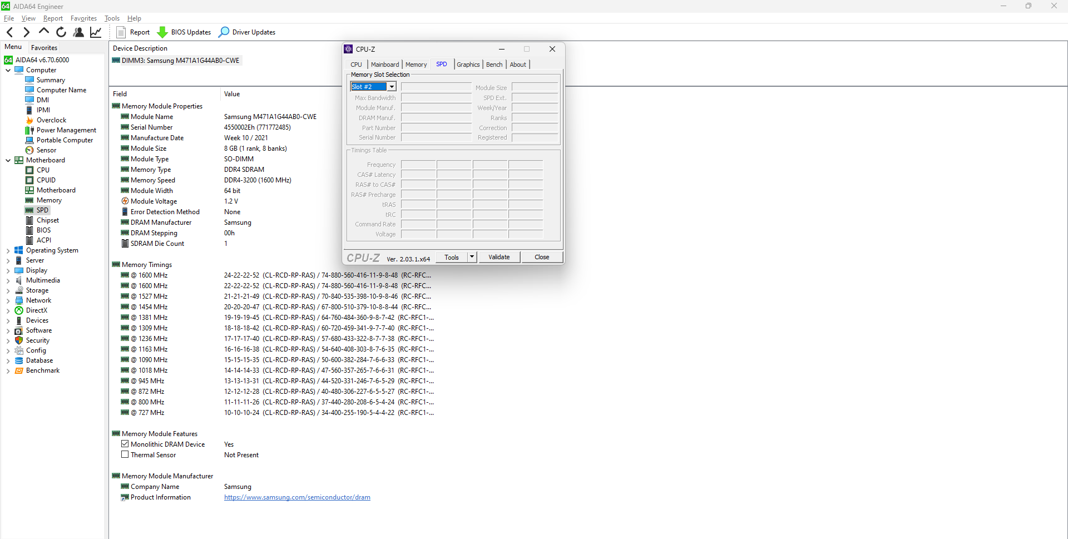Click the Back navigation arrow in toolbar
1068x539 pixels.
tap(9, 32)
